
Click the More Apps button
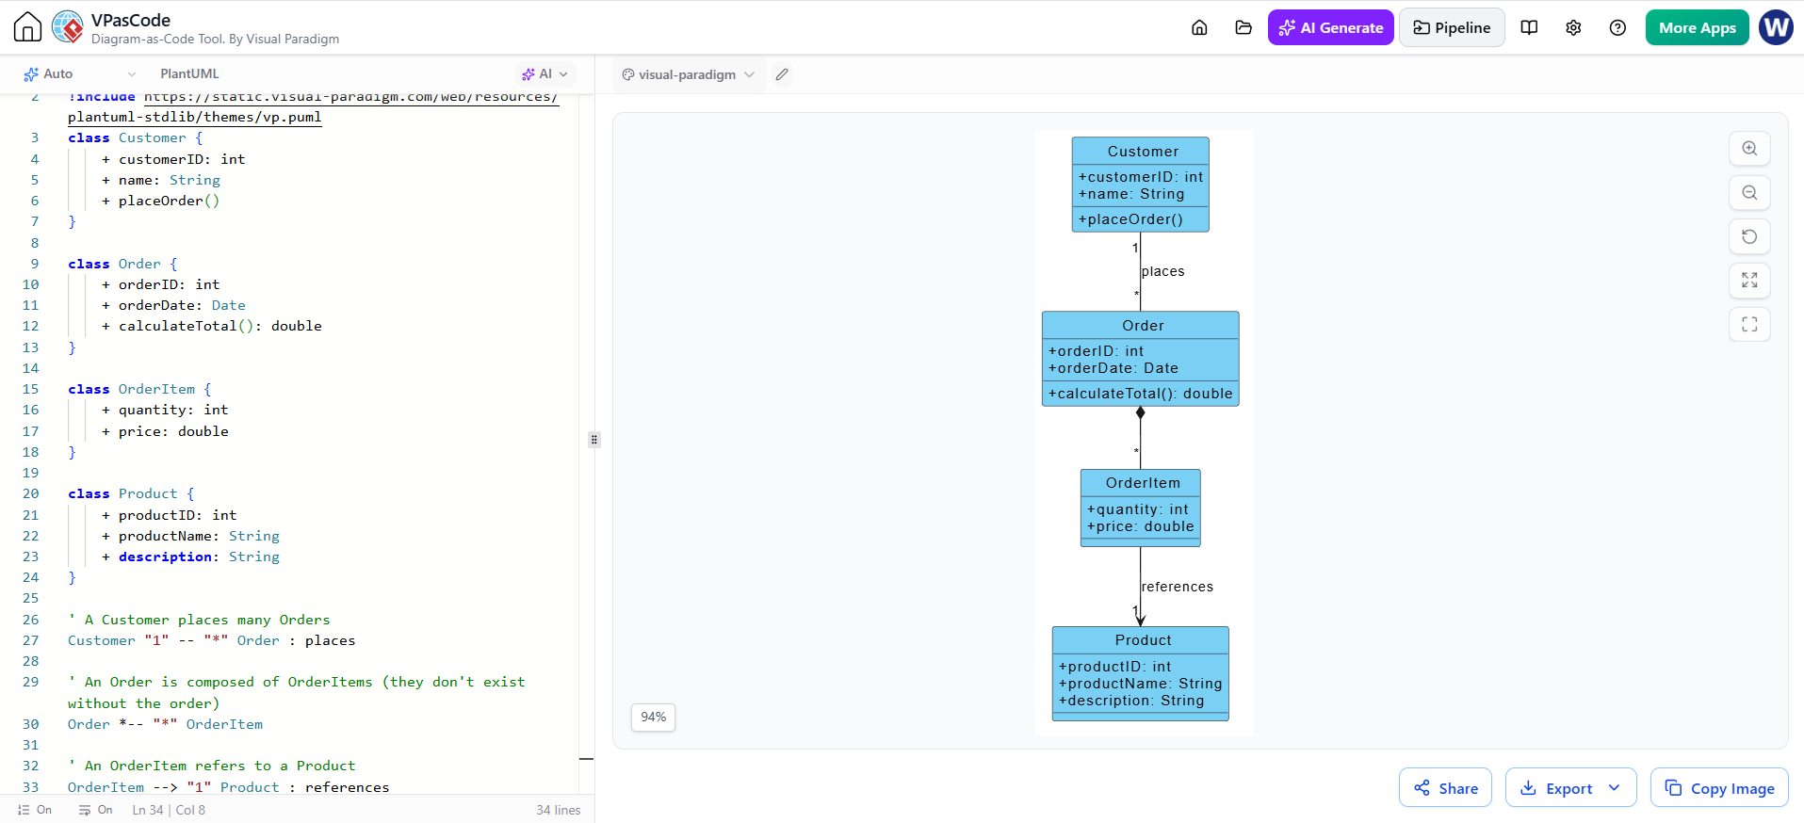(x=1697, y=27)
